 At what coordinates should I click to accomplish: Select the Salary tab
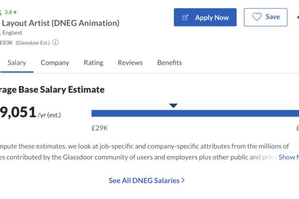(17, 63)
